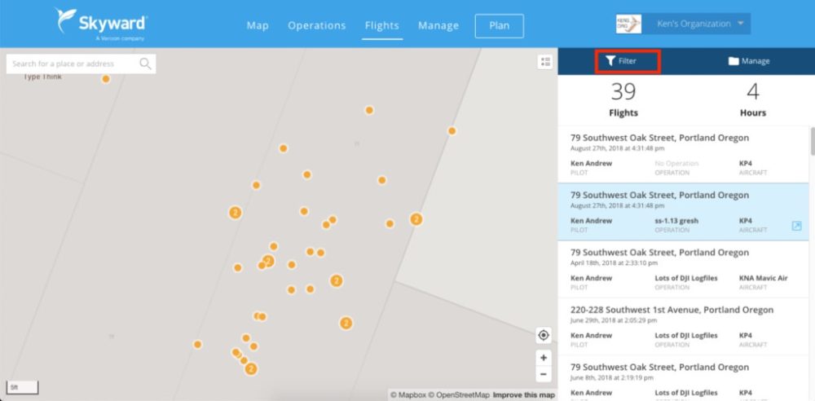Click the search magnifier icon
This screenshot has width=815, height=401.
click(x=145, y=64)
